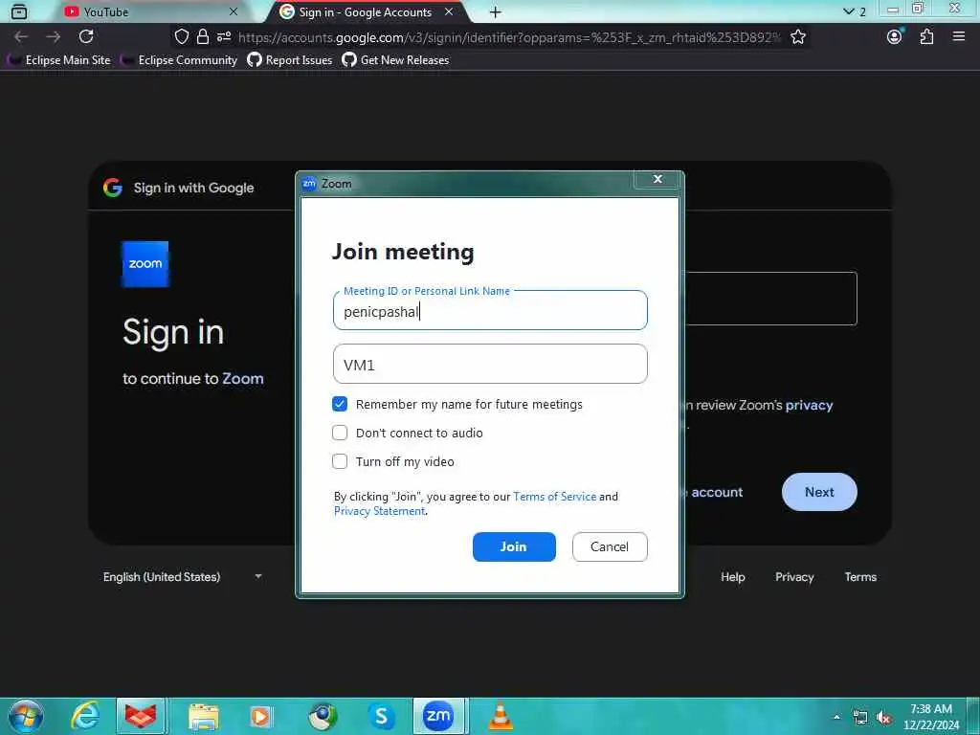Open the Privacy footer link

[x=794, y=577]
